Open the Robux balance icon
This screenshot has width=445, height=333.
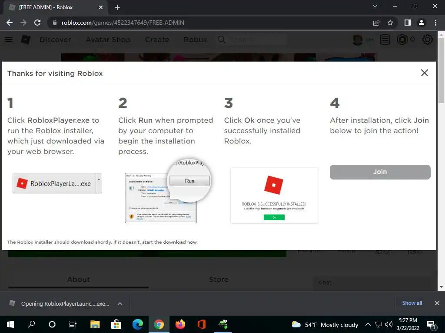point(402,39)
